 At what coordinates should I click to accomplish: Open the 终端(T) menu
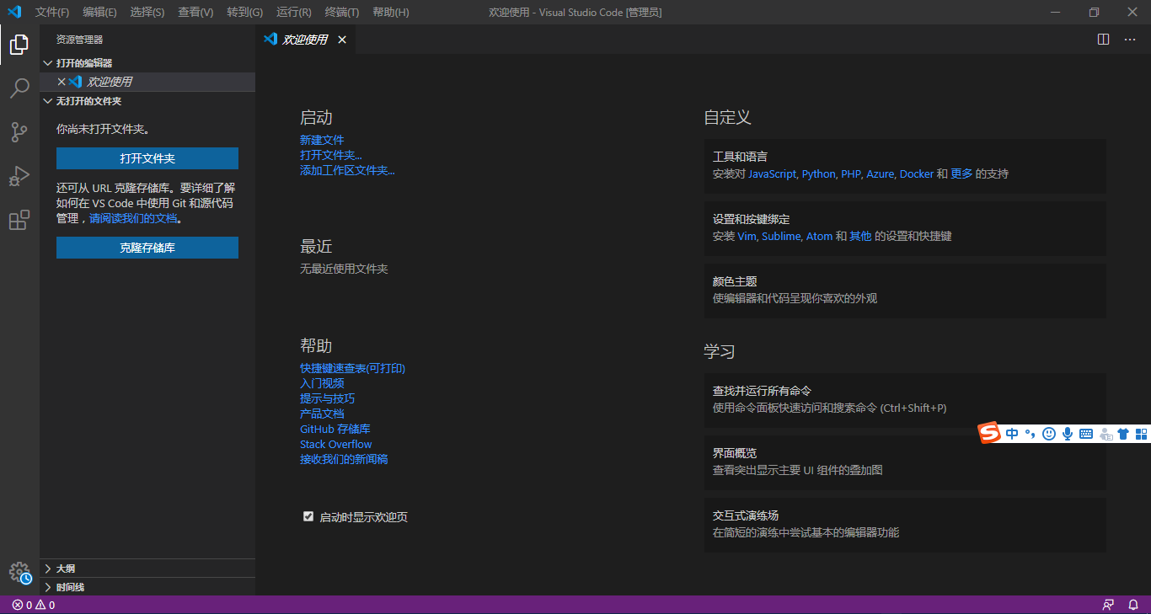pos(340,12)
